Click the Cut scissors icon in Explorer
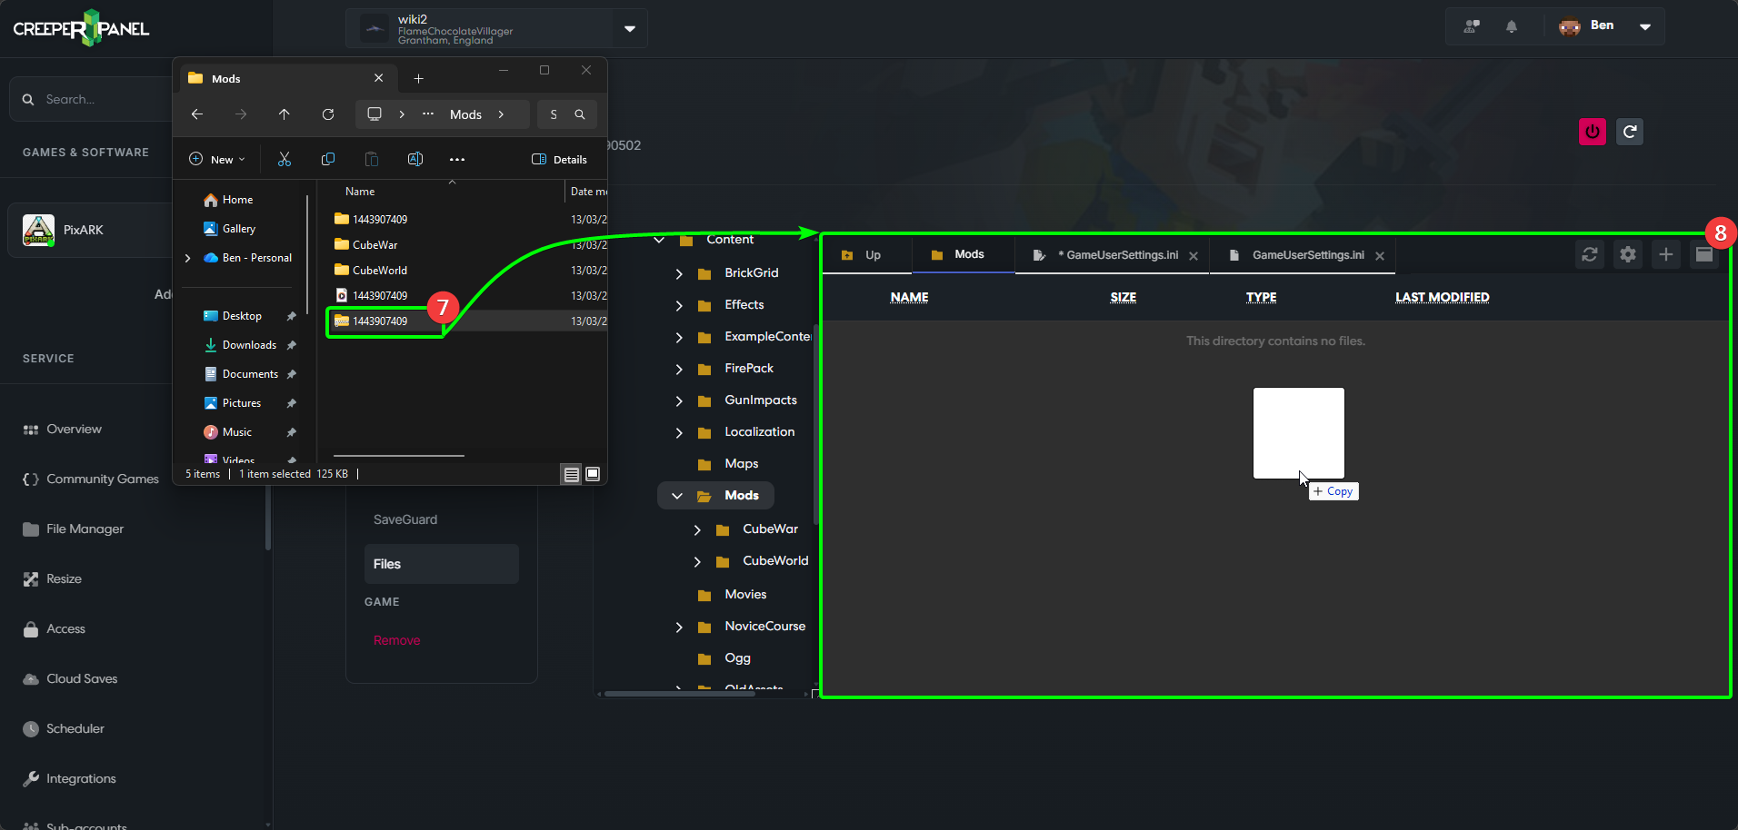1738x830 pixels. (x=285, y=160)
